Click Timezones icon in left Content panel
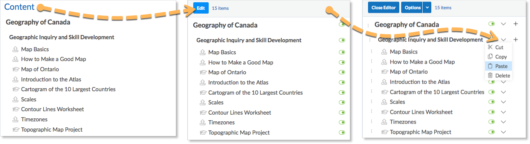Screen dimensions: 530x144 15,119
